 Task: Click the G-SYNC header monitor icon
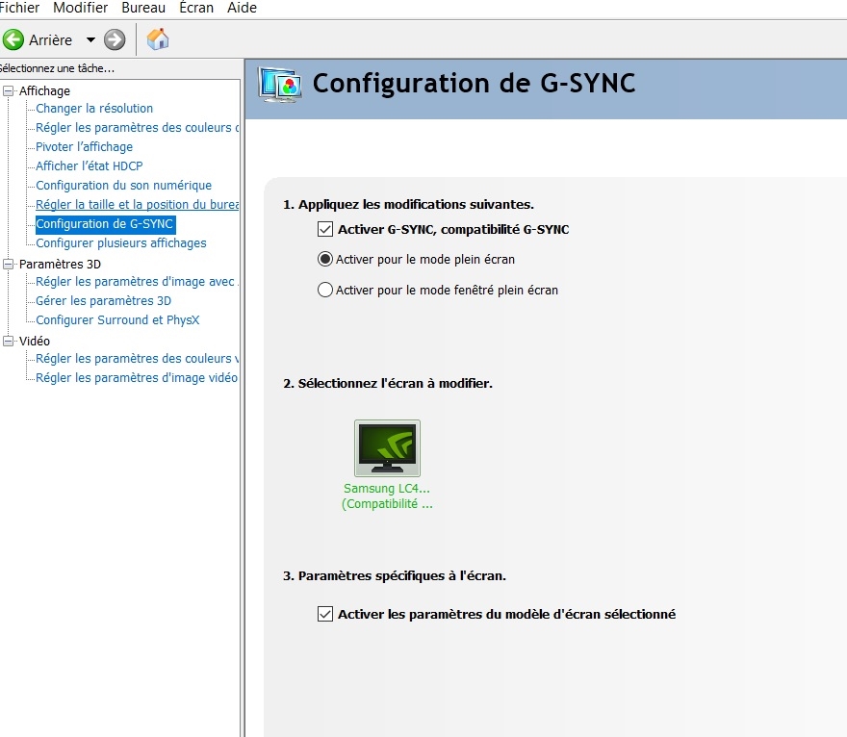point(280,85)
